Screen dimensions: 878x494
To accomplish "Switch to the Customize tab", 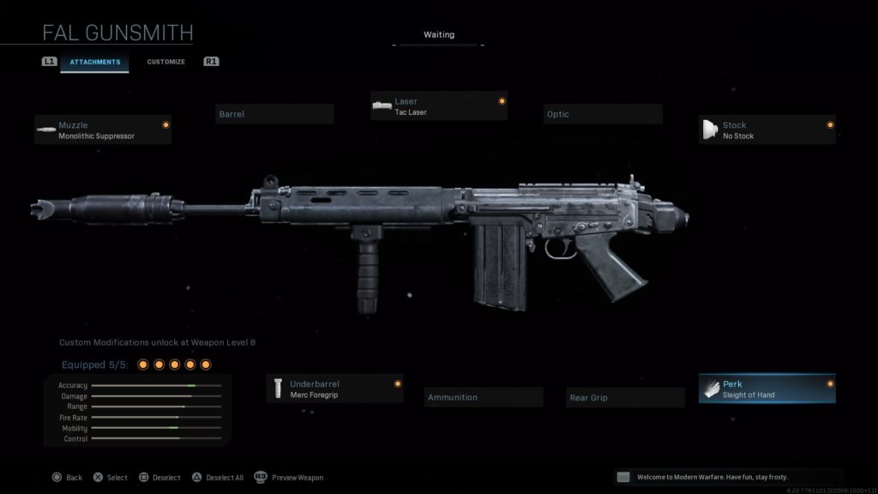I will tap(165, 62).
